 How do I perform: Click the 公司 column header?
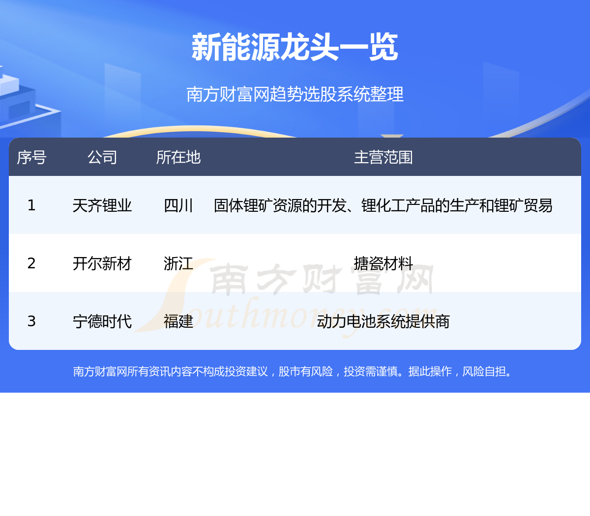coord(102,157)
